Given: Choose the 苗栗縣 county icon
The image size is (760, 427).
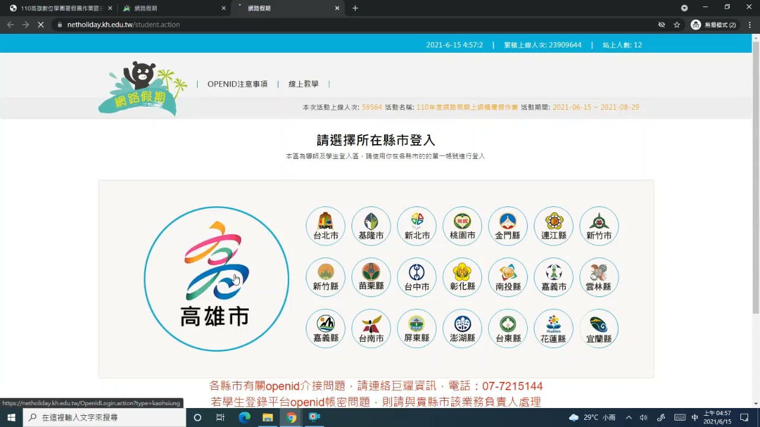Looking at the screenshot, I should pyautogui.click(x=371, y=277).
